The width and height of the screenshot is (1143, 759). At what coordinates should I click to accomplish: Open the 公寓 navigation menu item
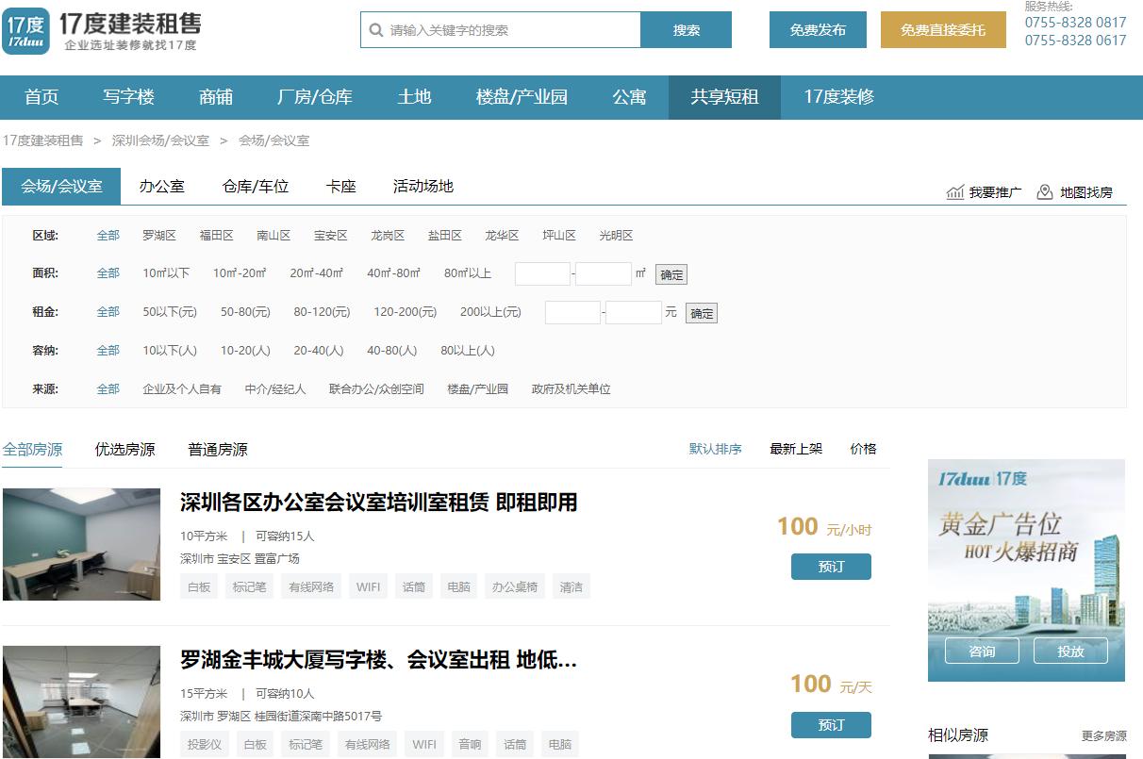630,96
